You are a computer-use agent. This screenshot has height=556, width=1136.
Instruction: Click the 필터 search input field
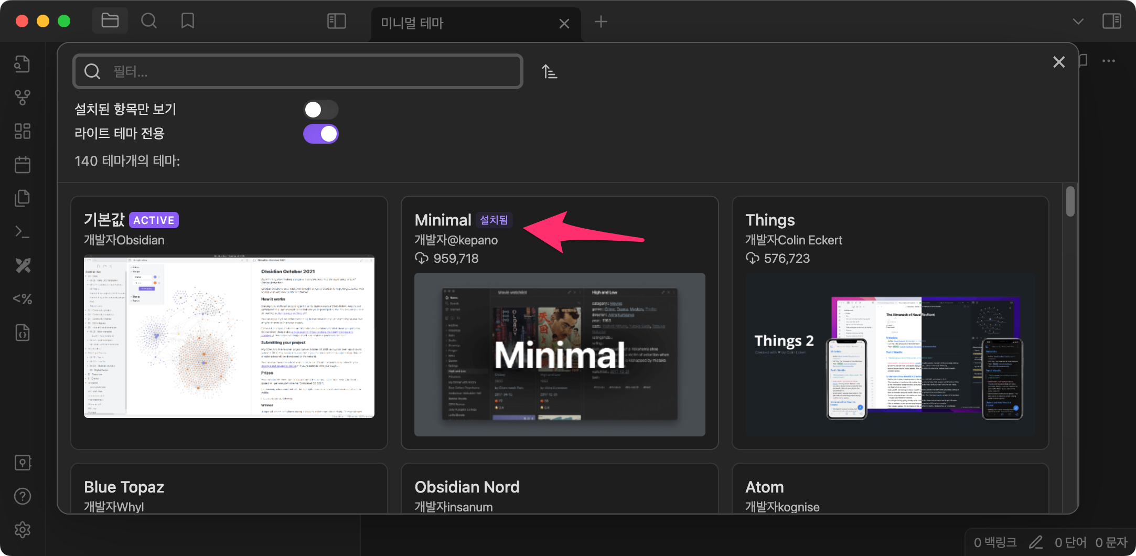tap(298, 71)
